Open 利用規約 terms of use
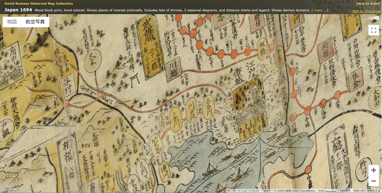The image size is (382, 193). pyautogui.click(x=345, y=191)
